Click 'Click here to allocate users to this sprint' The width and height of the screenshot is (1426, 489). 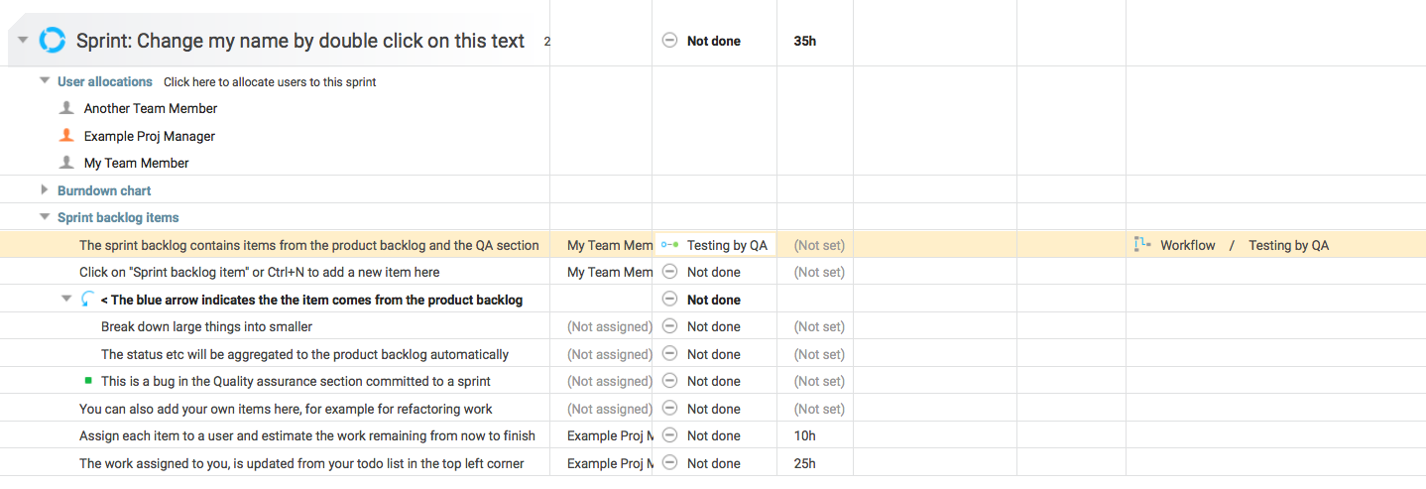pyautogui.click(x=270, y=82)
